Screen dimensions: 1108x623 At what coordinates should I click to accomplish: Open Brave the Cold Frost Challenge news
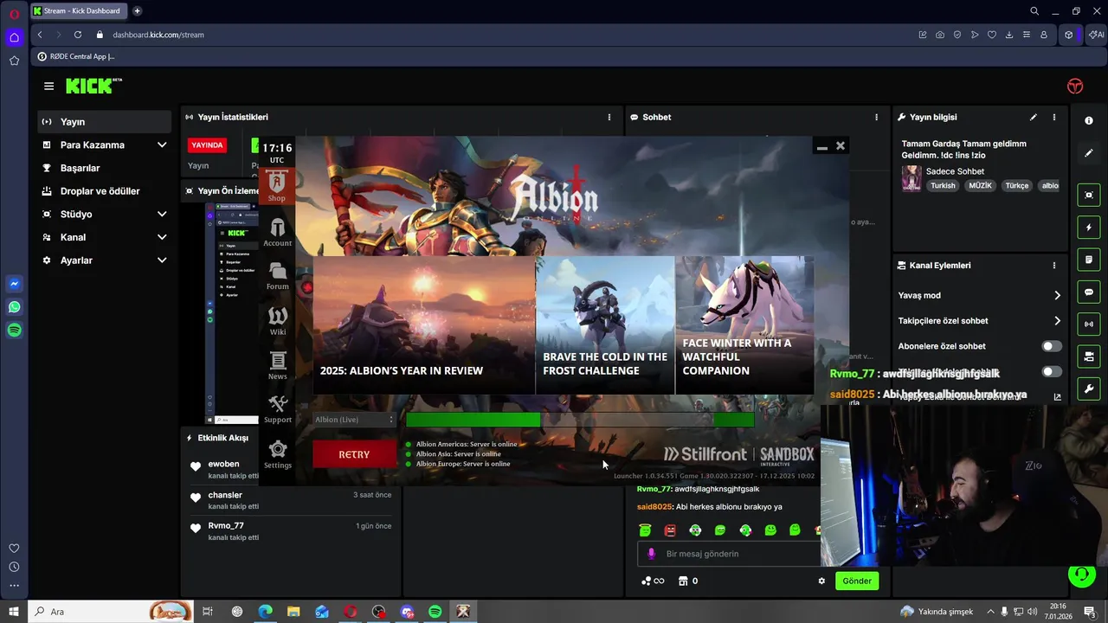click(x=605, y=325)
